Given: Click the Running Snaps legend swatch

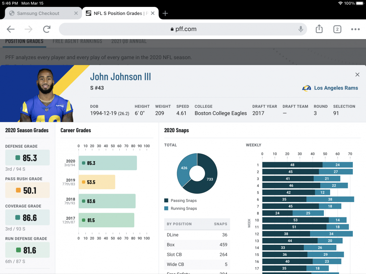Looking at the screenshot, I should pos(166,208).
